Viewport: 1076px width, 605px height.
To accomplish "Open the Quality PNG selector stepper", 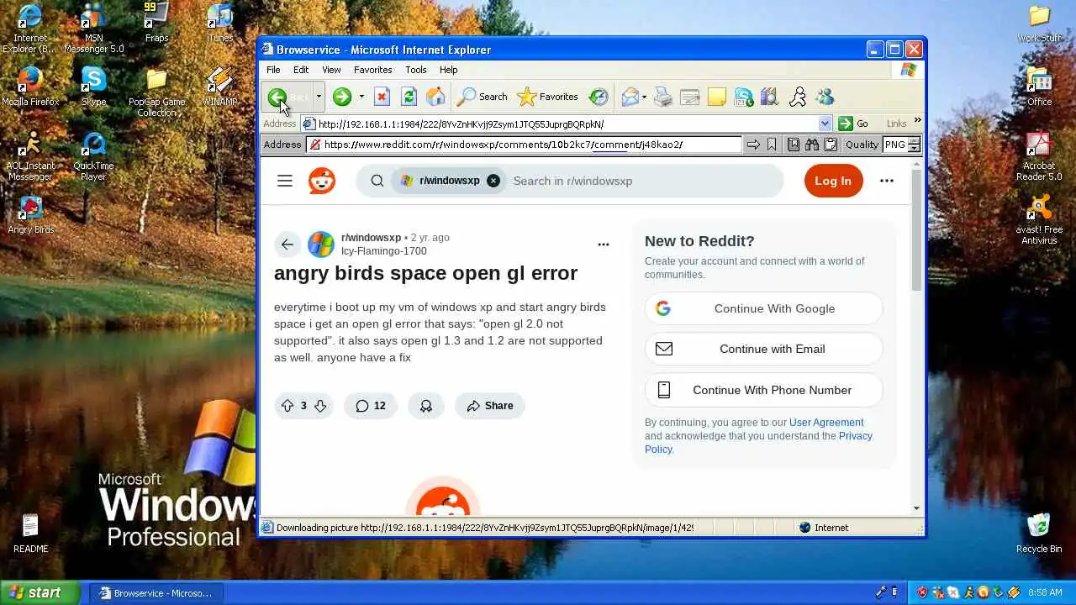I will pyautogui.click(x=914, y=145).
